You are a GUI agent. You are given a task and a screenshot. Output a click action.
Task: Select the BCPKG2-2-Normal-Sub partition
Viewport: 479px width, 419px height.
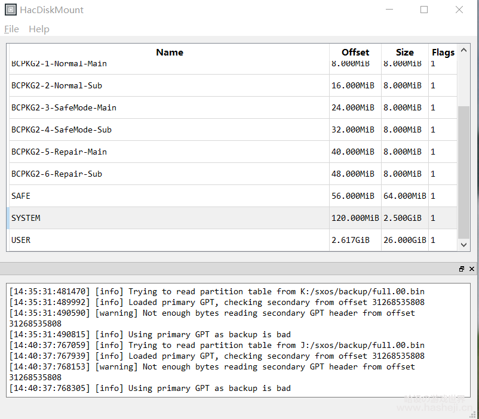click(x=169, y=85)
